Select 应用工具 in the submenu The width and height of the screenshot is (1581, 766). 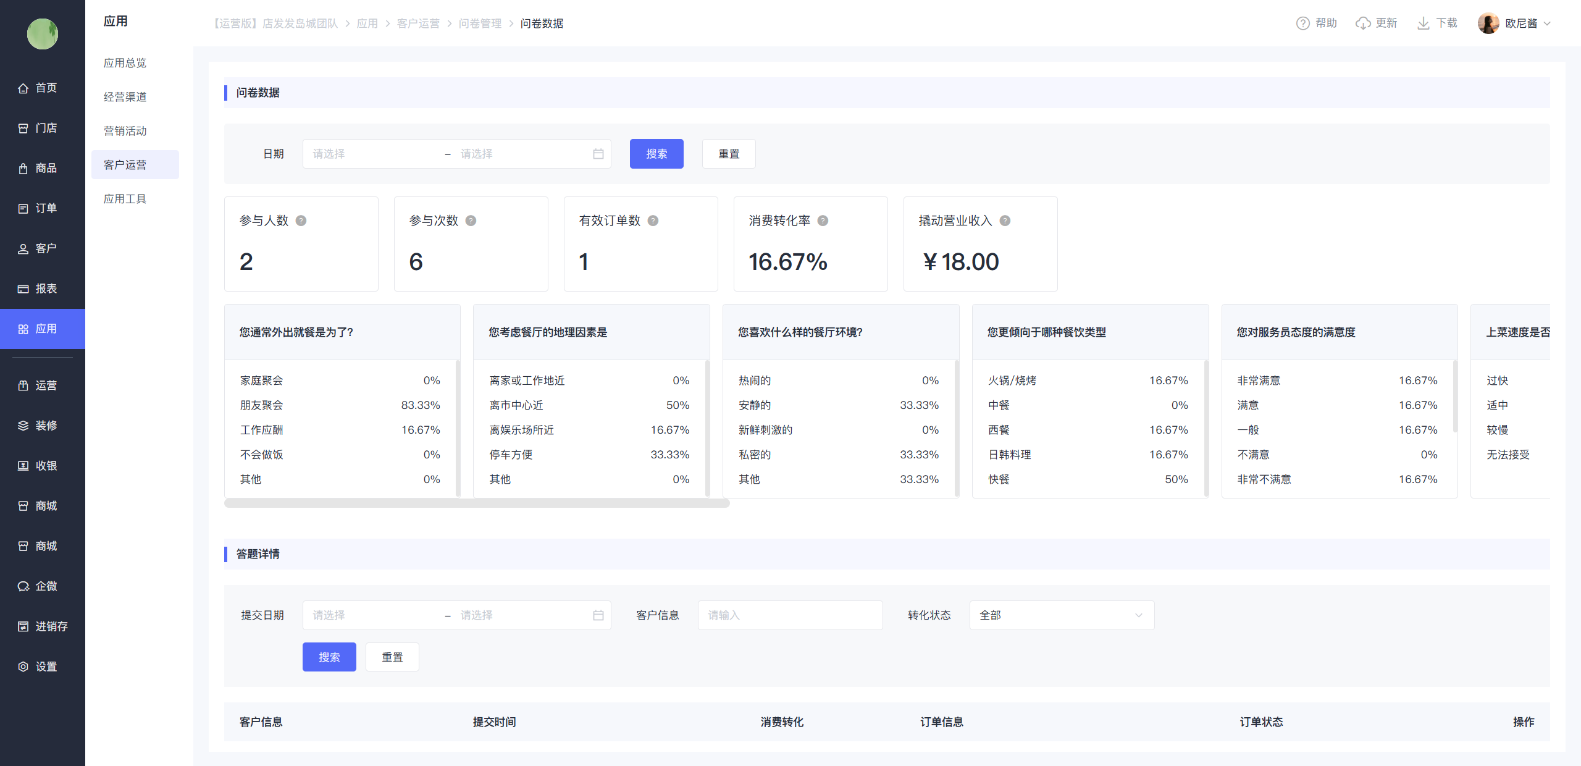[x=125, y=199]
